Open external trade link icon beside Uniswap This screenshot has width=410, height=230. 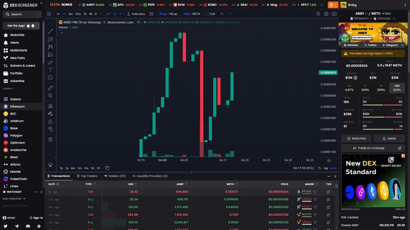coord(400,148)
